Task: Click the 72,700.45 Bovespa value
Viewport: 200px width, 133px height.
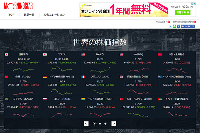Action: point(13,107)
